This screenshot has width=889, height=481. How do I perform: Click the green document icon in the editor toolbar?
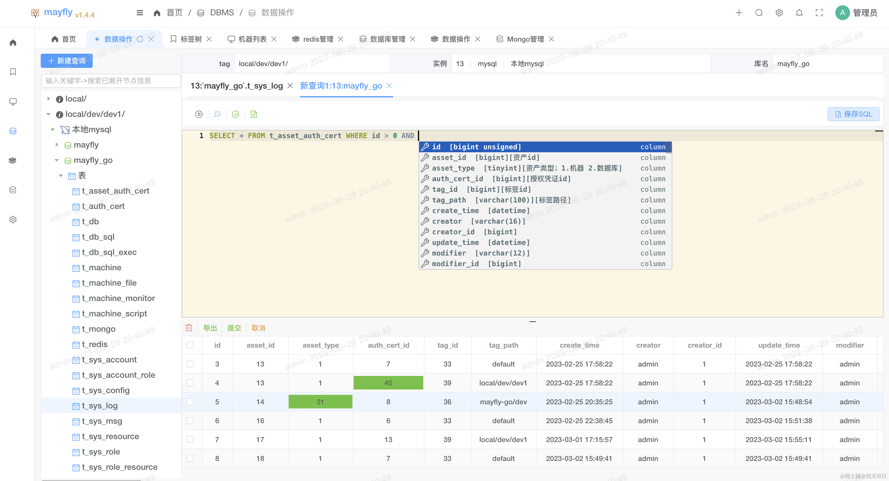(x=254, y=114)
